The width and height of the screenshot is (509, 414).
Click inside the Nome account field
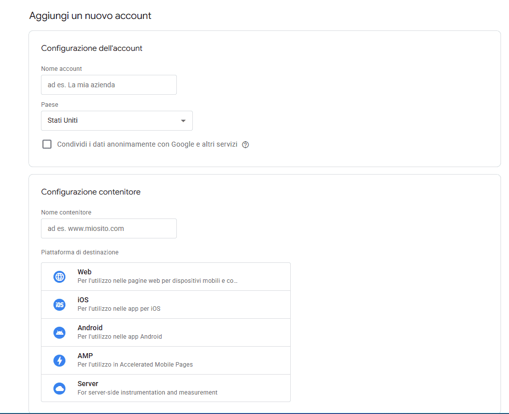point(108,84)
